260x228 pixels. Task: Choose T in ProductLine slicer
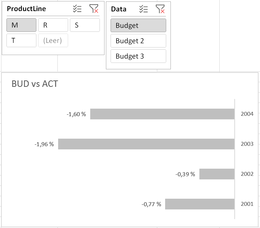pos(21,40)
